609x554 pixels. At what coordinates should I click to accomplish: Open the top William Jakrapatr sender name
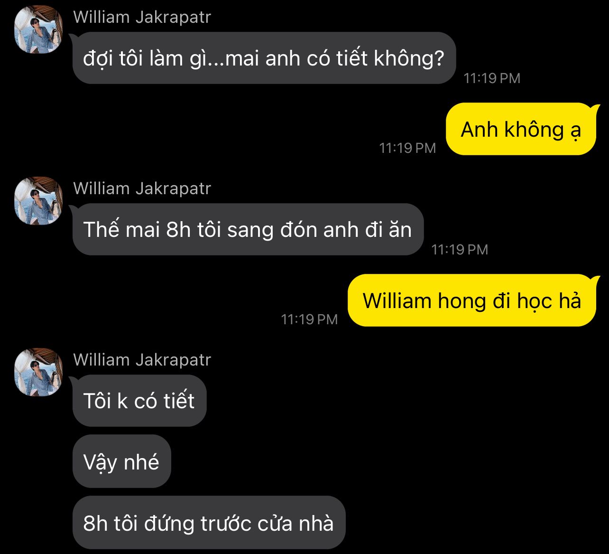[x=142, y=17]
